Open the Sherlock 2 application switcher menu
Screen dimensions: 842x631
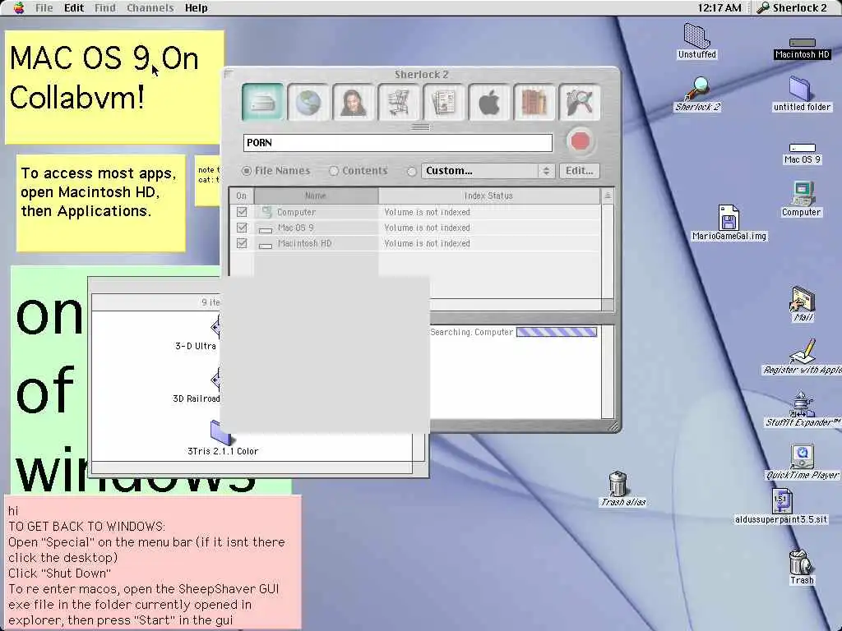point(792,7)
